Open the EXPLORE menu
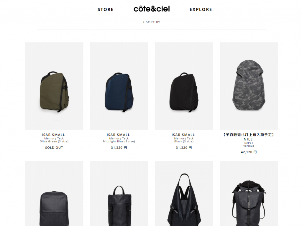Screen dimensions: 302x226 point(201,9)
